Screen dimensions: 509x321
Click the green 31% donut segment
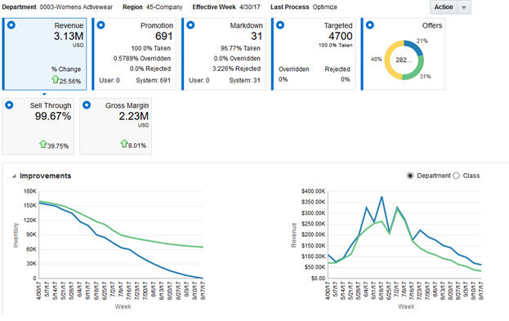[417, 69]
